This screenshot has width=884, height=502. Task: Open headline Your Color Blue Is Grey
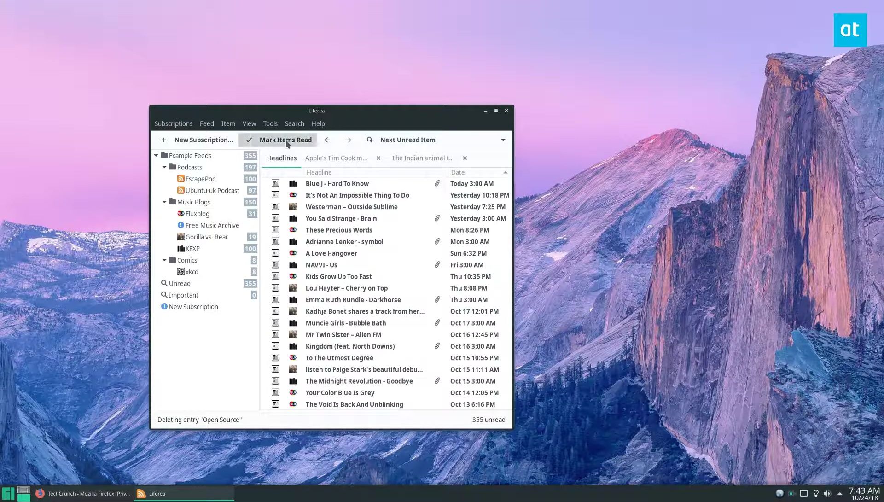(340, 393)
